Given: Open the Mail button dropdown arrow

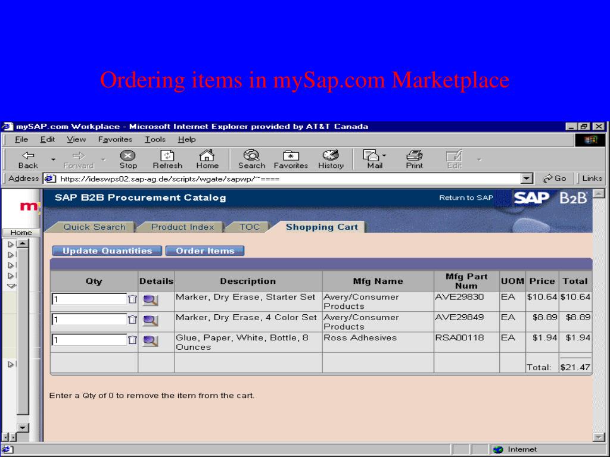Looking at the screenshot, I should (384, 155).
